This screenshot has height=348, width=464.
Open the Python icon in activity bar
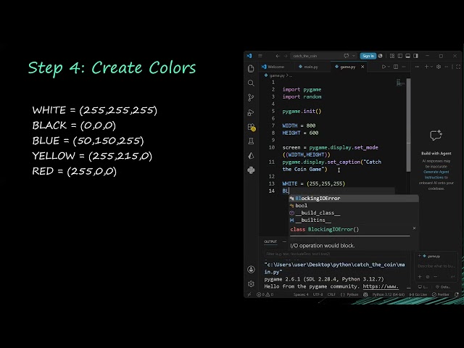(251, 170)
